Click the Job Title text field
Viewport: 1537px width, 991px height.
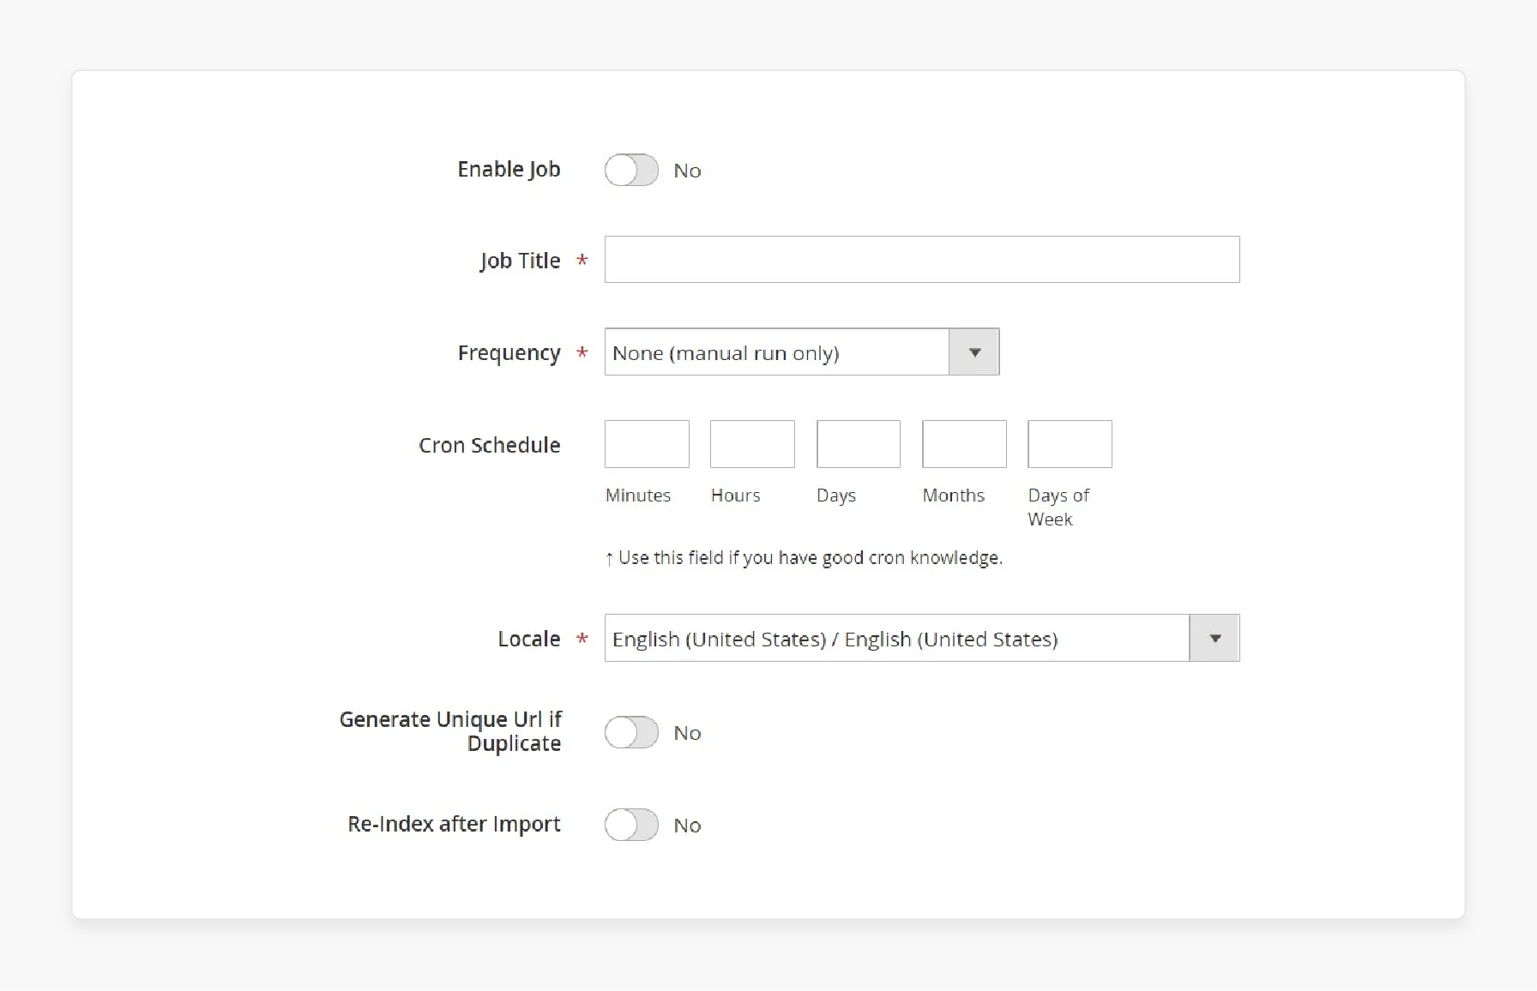click(922, 259)
